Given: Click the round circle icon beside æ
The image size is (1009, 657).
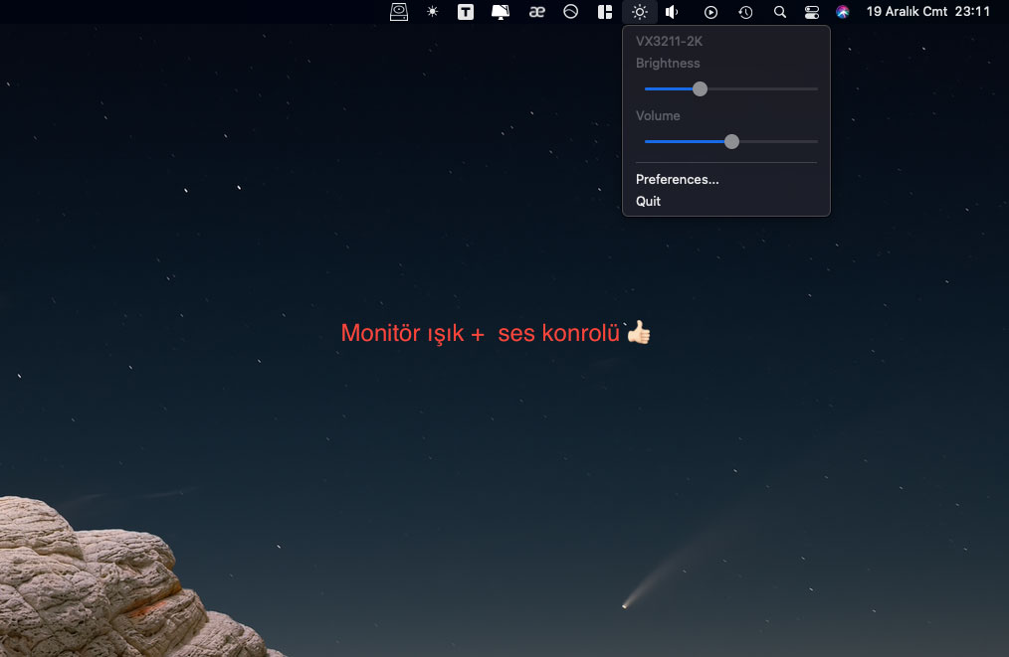Looking at the screenshot, I should 571,12.
